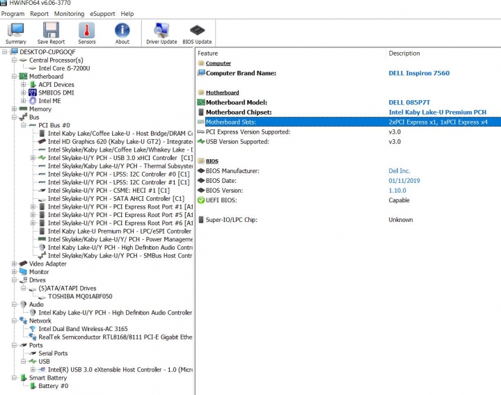Image resolution: width=501 pixels, height=395 pixels.
Task: Click the Monitor tree icon
Action: point(23,272)
